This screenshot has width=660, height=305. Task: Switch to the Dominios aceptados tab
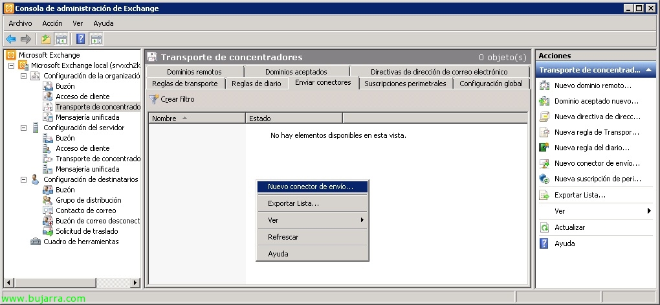coord(296,72)
